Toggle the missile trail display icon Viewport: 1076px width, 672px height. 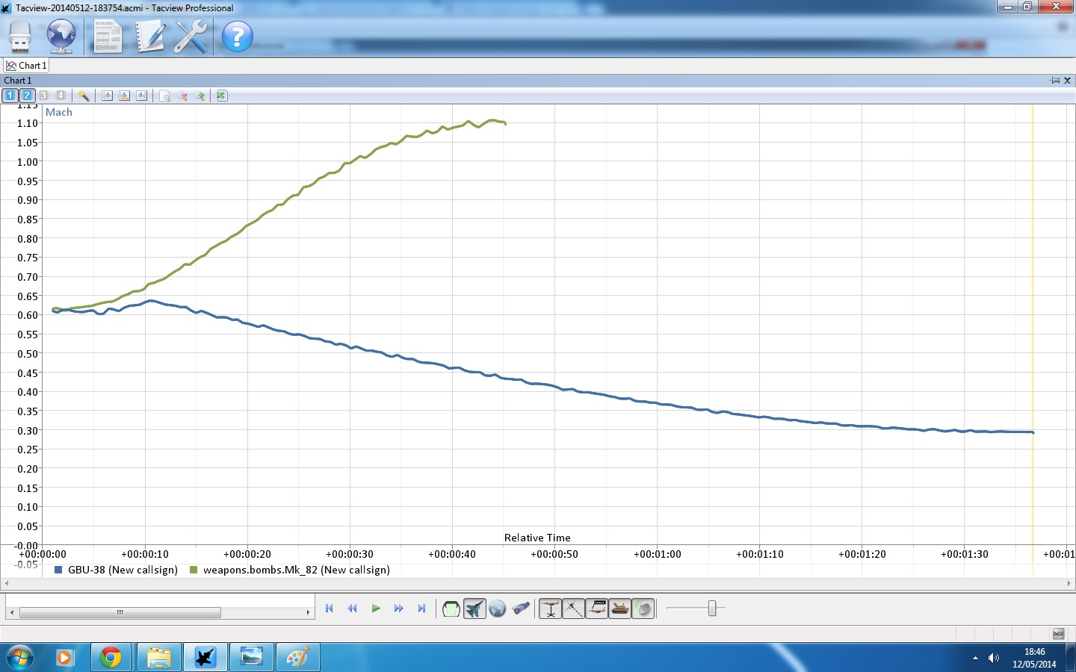[x=574, y=609]
